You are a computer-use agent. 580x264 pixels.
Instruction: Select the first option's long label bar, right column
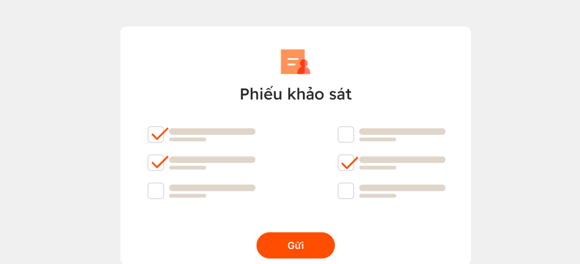pyautogui.click(x=402, y=131)
